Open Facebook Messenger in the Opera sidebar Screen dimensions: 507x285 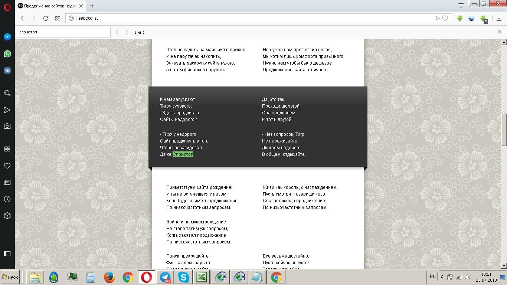pos(7,37)
